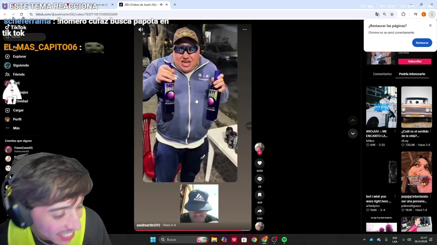Bookmark this page with the star icon
Viewport: 437px width, 245px height.
pyautogui.click(x=392, y=14)
